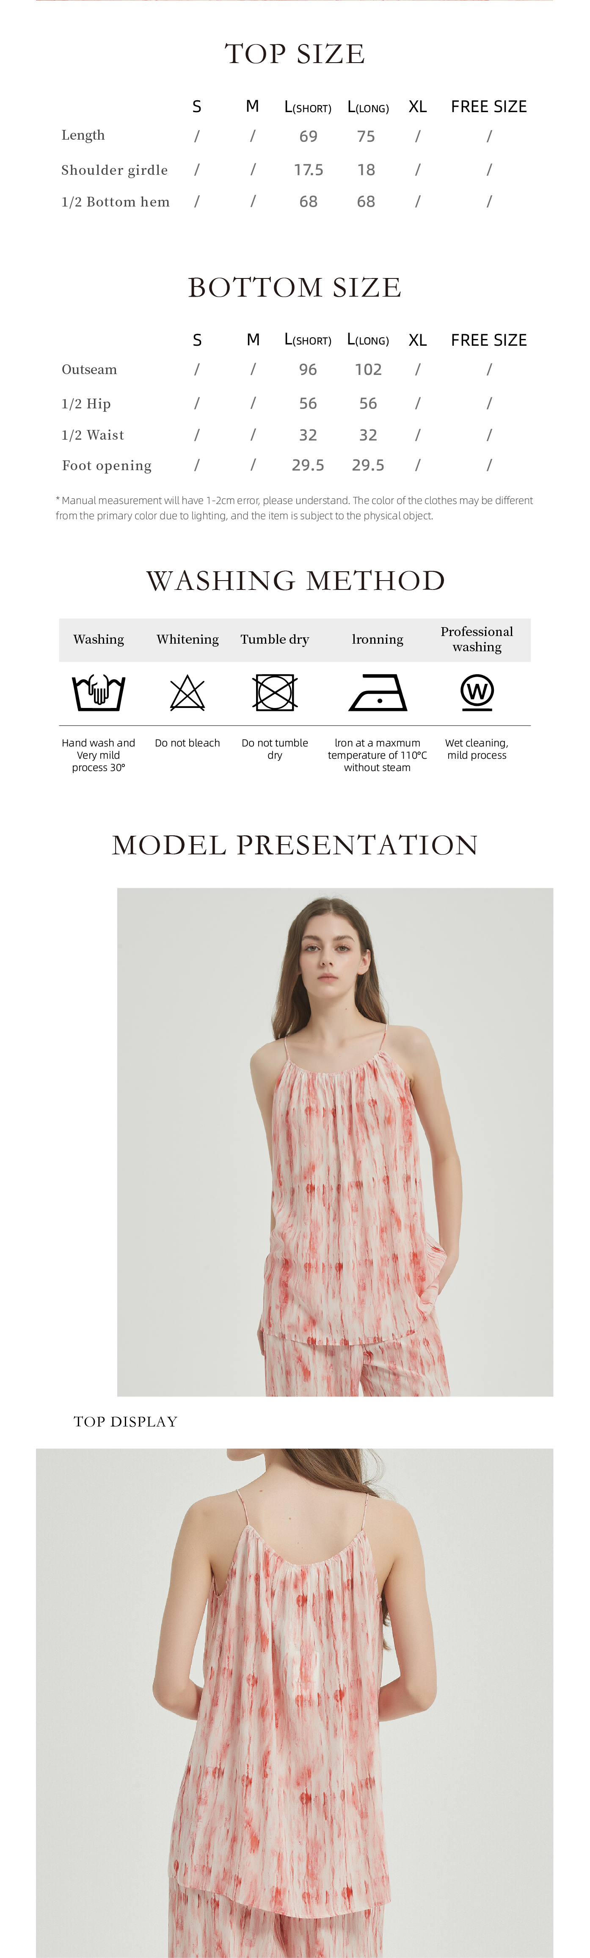Click the Length value 69 in top size
Image resolution: width=590 pixels, height=1958 pixels.
[x=308, y=137]
